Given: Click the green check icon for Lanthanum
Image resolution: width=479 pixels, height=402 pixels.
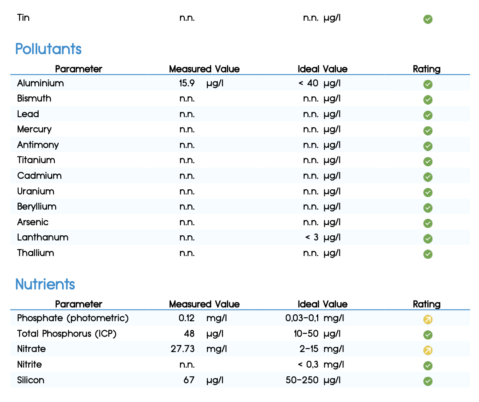Looking at the screenshot, I should tap(428, 238).
